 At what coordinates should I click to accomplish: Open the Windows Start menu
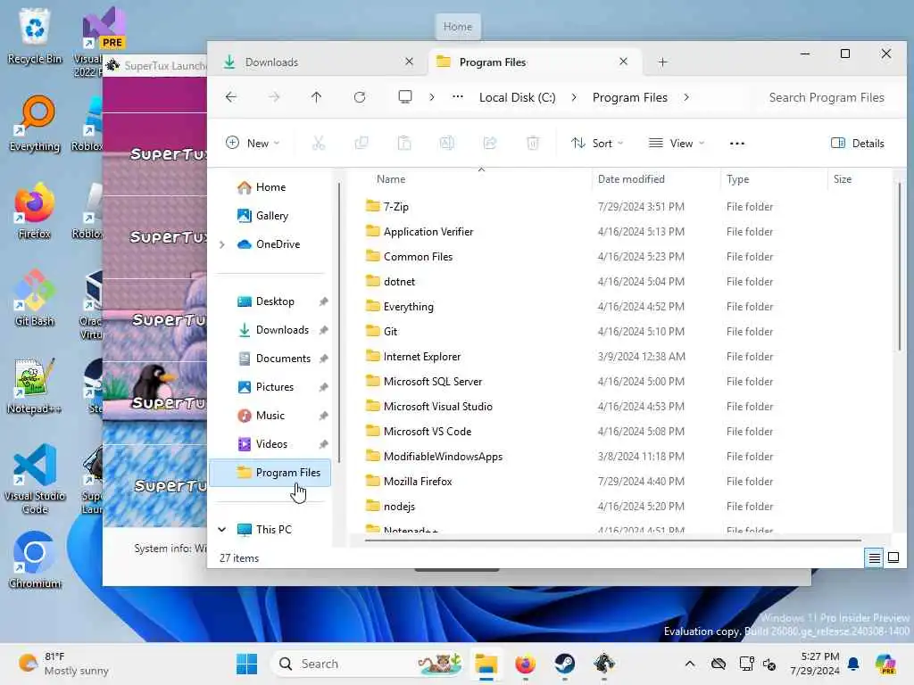pos(246,664)
